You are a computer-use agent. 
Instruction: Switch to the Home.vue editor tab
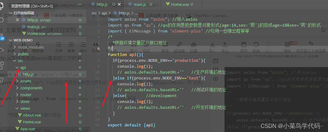coord(181,4)
